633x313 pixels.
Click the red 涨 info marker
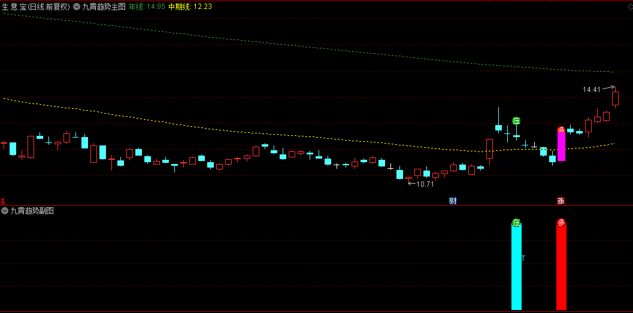point(561,201)
